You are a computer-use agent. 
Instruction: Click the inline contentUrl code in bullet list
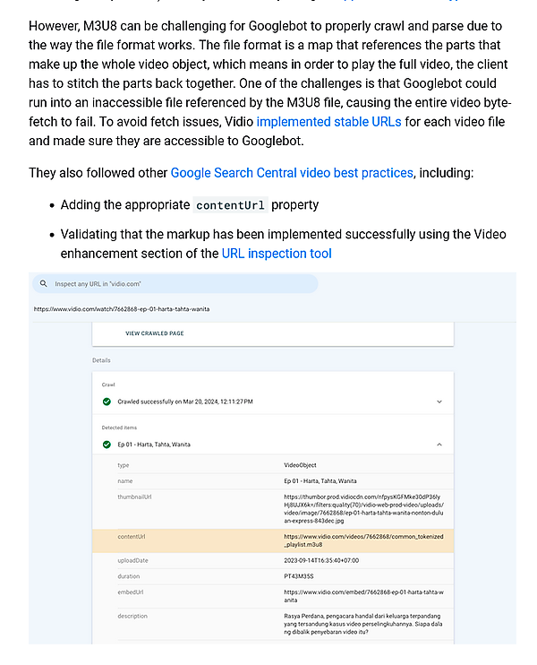click(230, 205)
